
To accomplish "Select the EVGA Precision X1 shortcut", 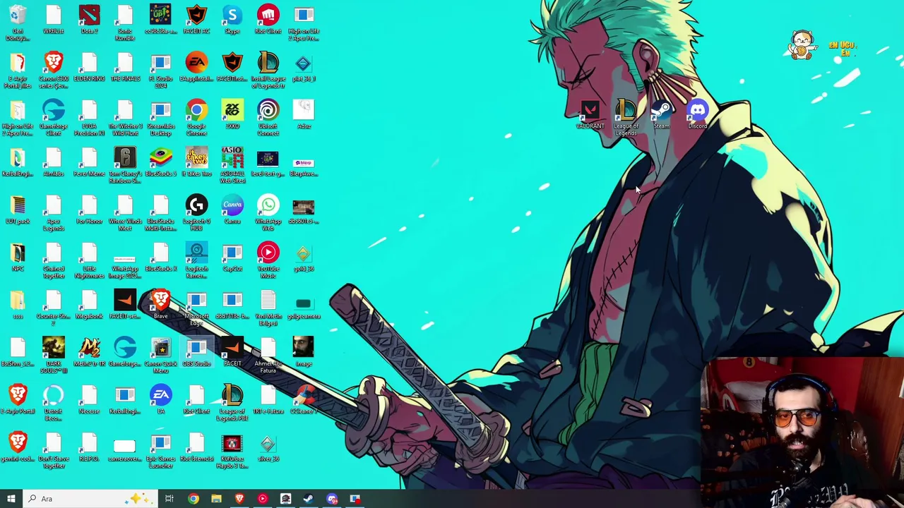I will tap(89, 117).
